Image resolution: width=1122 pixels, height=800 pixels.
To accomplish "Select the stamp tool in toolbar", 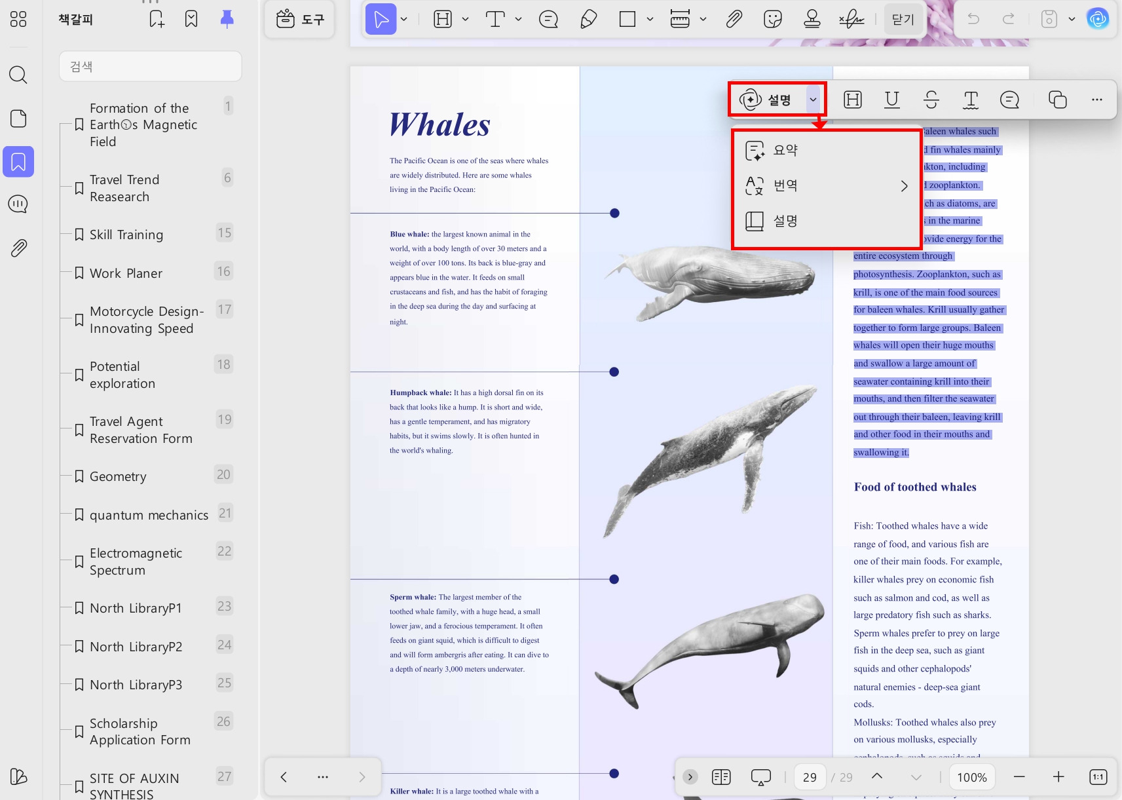I will pyautogui.click(x=812, y=19).
